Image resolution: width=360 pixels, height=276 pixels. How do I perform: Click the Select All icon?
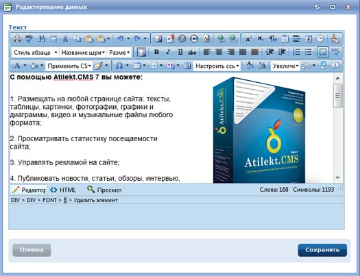(x=53, y=39)
